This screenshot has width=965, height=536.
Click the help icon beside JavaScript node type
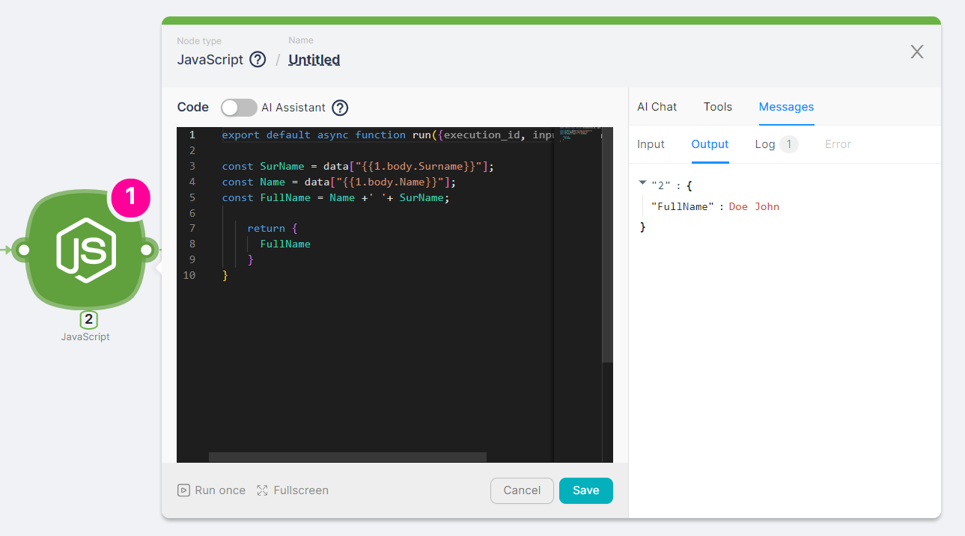point(258,60)
